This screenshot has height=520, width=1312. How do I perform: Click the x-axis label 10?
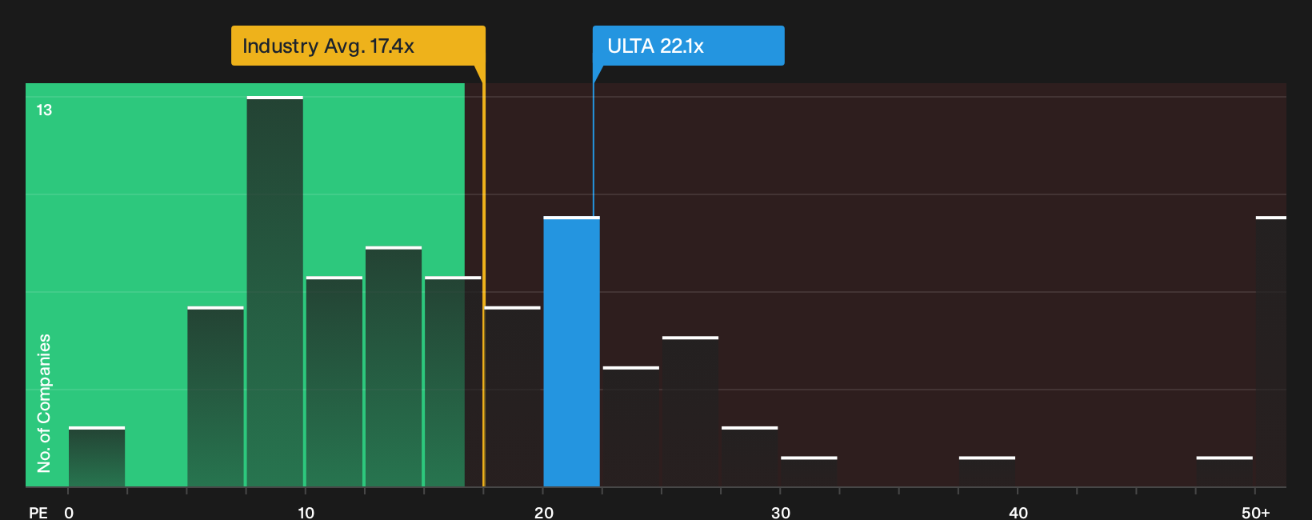point(306,512)
